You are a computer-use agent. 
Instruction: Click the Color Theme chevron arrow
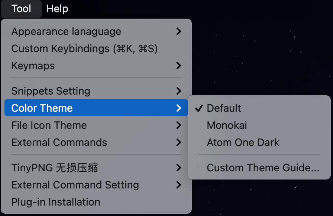[179, 108]
